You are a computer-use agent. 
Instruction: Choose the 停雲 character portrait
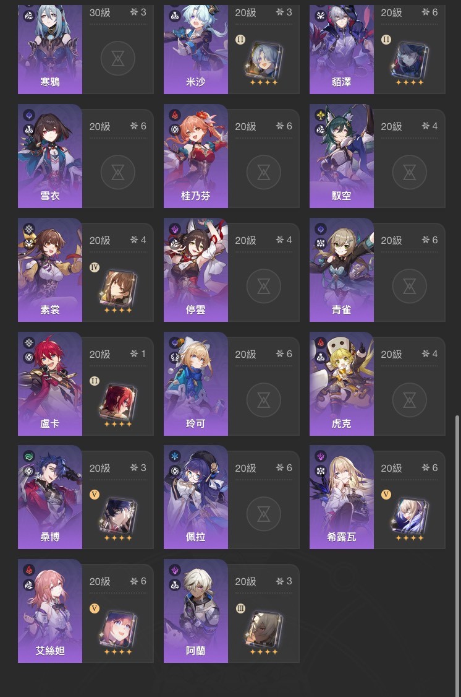tap(196, 270)
